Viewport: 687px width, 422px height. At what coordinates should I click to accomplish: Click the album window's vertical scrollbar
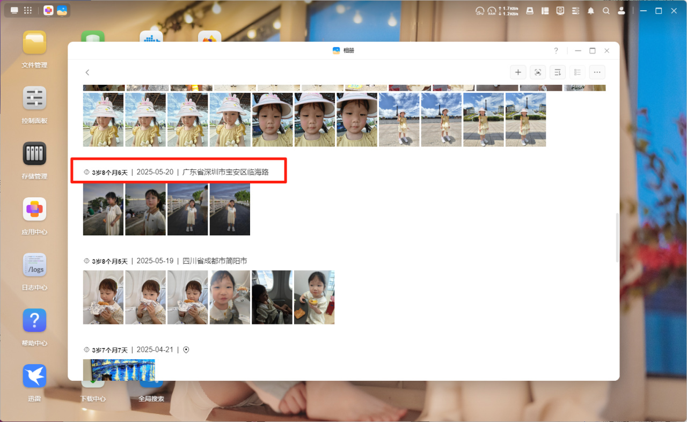point(617,238)
